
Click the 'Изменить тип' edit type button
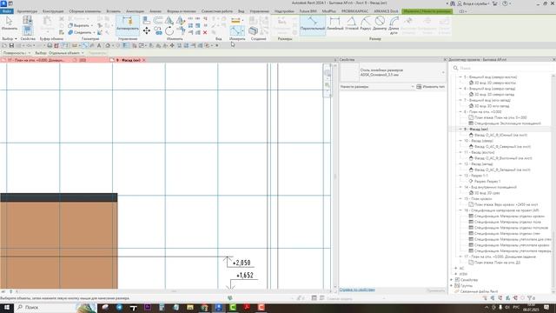click(x=431, y=87)
